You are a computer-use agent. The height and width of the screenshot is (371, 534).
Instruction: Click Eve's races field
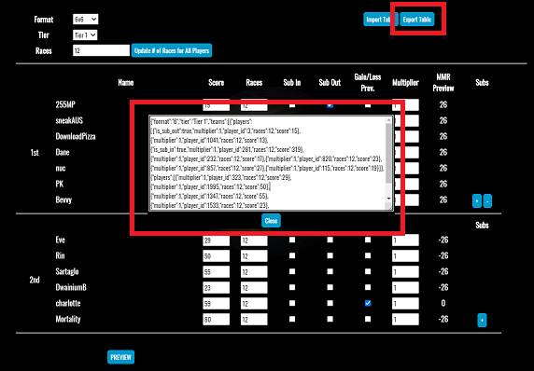[254, 240]
